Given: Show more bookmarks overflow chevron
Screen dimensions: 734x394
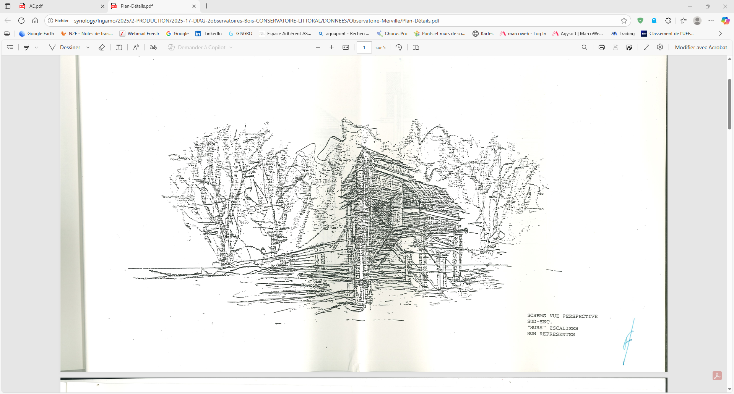Looking at the screenshot, I should (720, 34).
